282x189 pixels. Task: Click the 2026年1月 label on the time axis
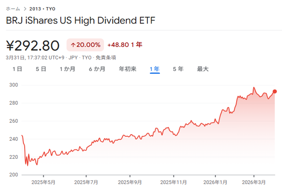point(215,182)
